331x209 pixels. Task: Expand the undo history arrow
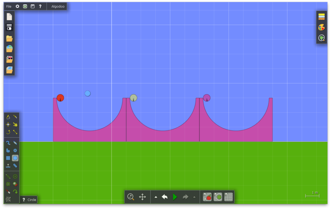click(x=156, y=197)
